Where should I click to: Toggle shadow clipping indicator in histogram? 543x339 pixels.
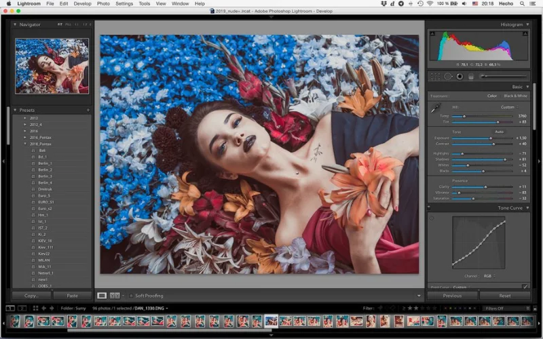click(x=432, y=33)
